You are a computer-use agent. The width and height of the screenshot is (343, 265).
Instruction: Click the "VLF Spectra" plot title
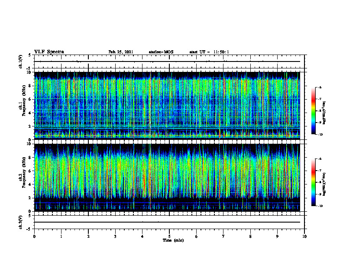pyautogui.click(x=49, y=52)
